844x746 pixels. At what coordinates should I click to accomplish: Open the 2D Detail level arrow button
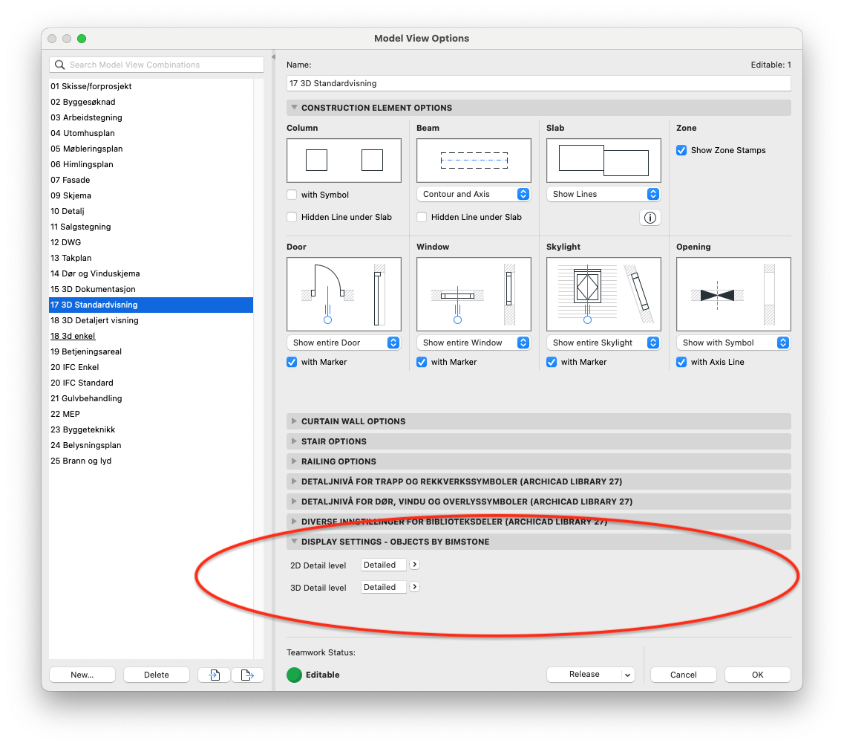click(x=415, y=565)
